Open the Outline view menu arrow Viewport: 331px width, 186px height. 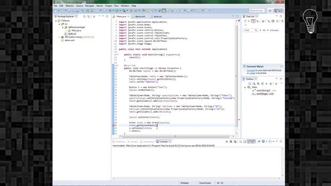(281, 84)
